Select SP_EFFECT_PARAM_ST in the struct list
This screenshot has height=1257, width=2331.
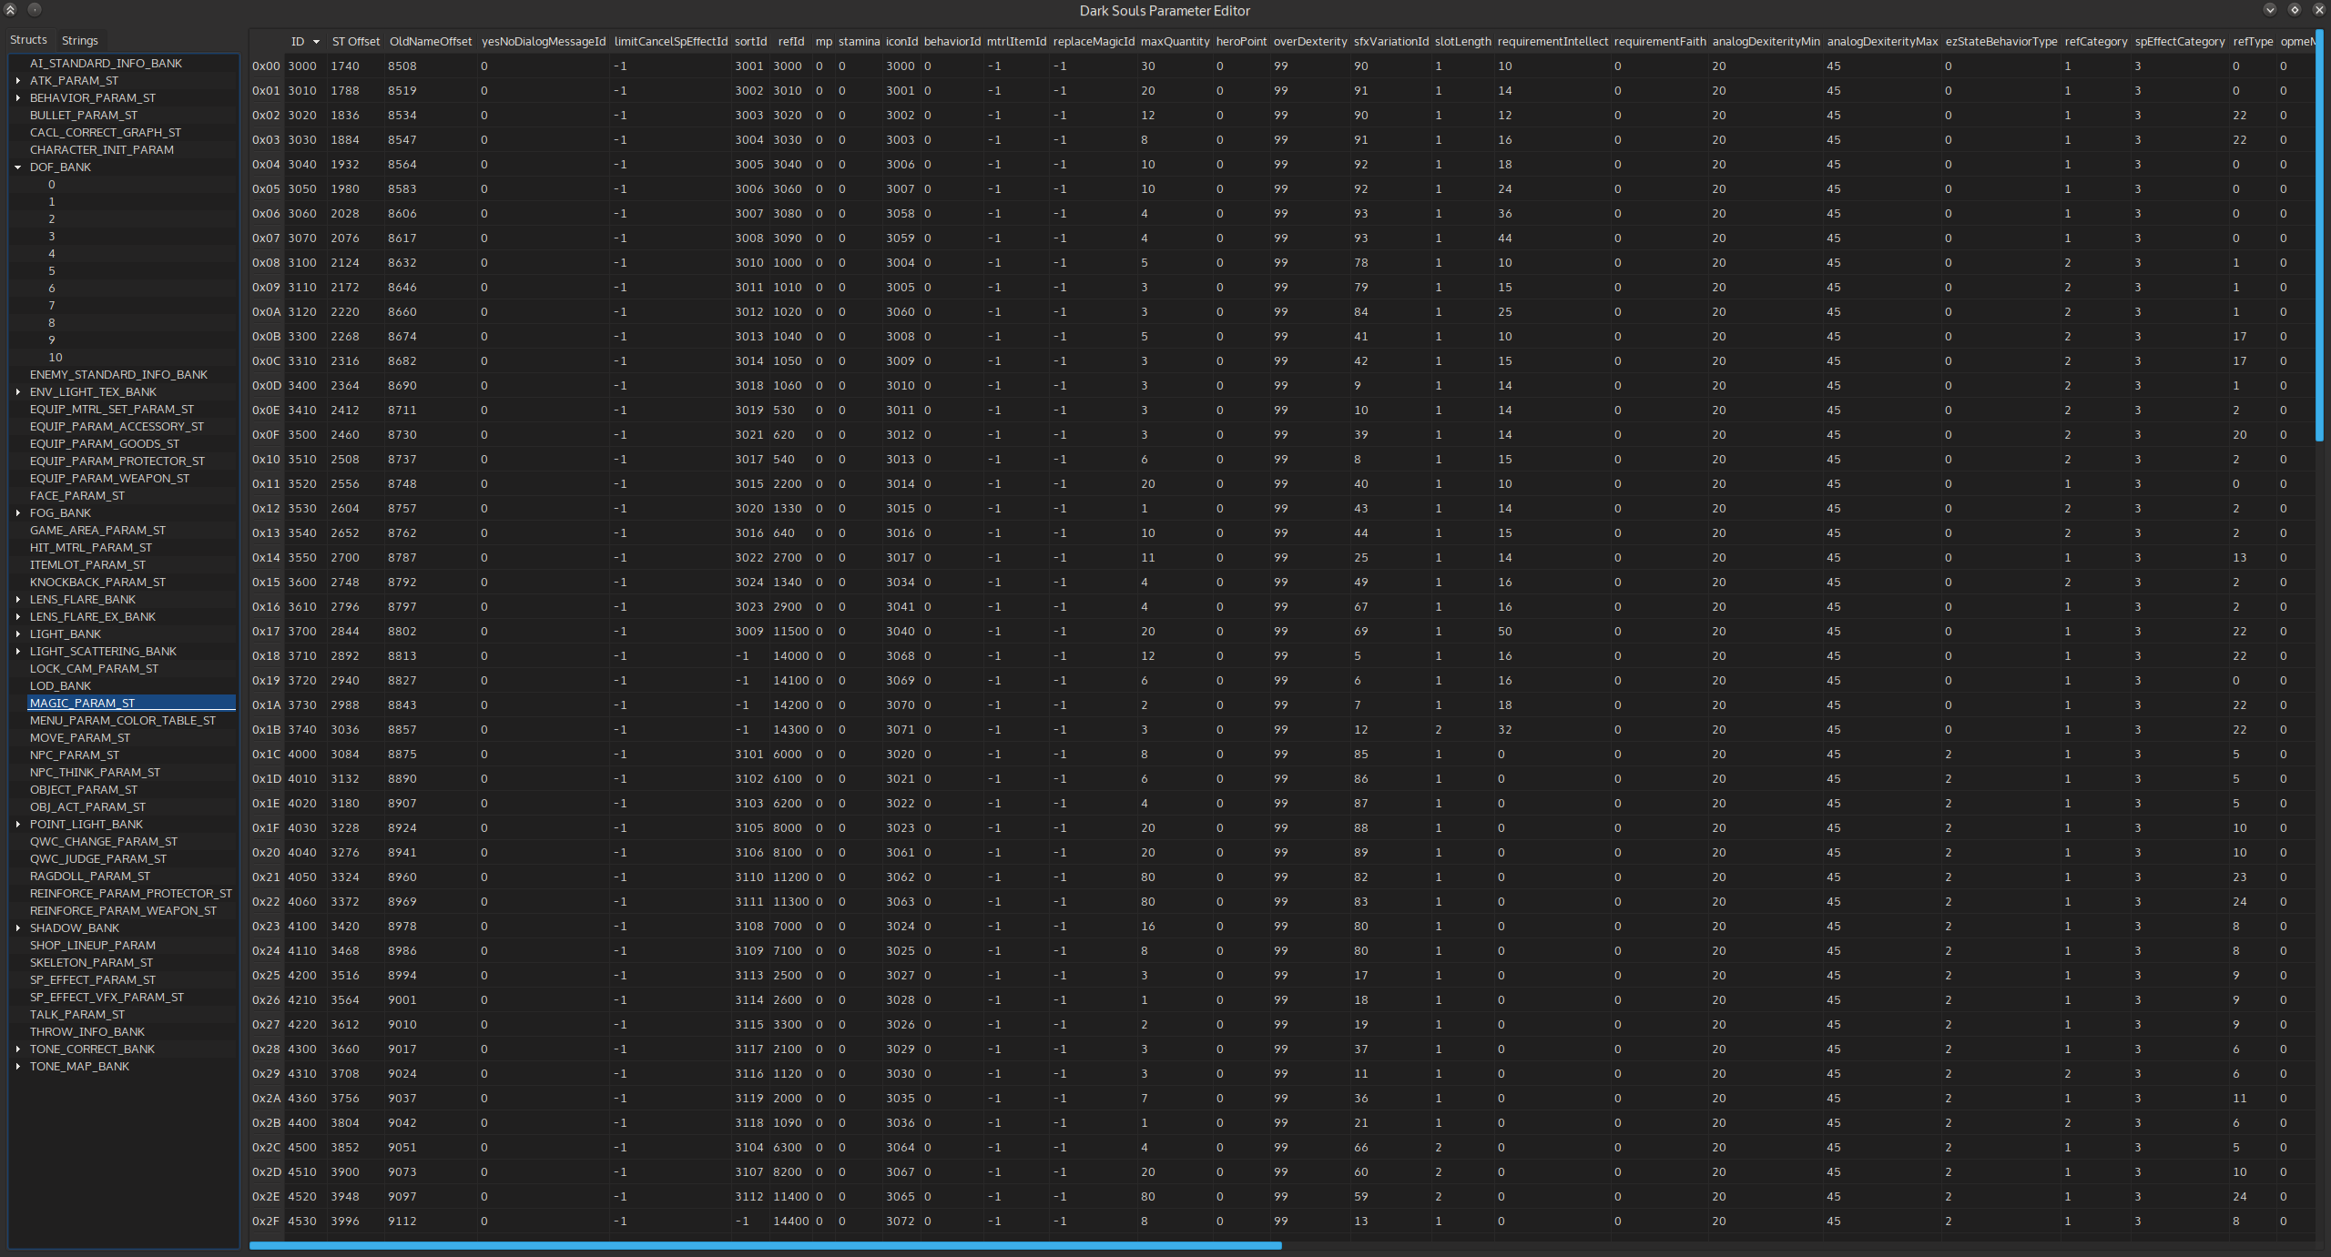coord(93,980)
